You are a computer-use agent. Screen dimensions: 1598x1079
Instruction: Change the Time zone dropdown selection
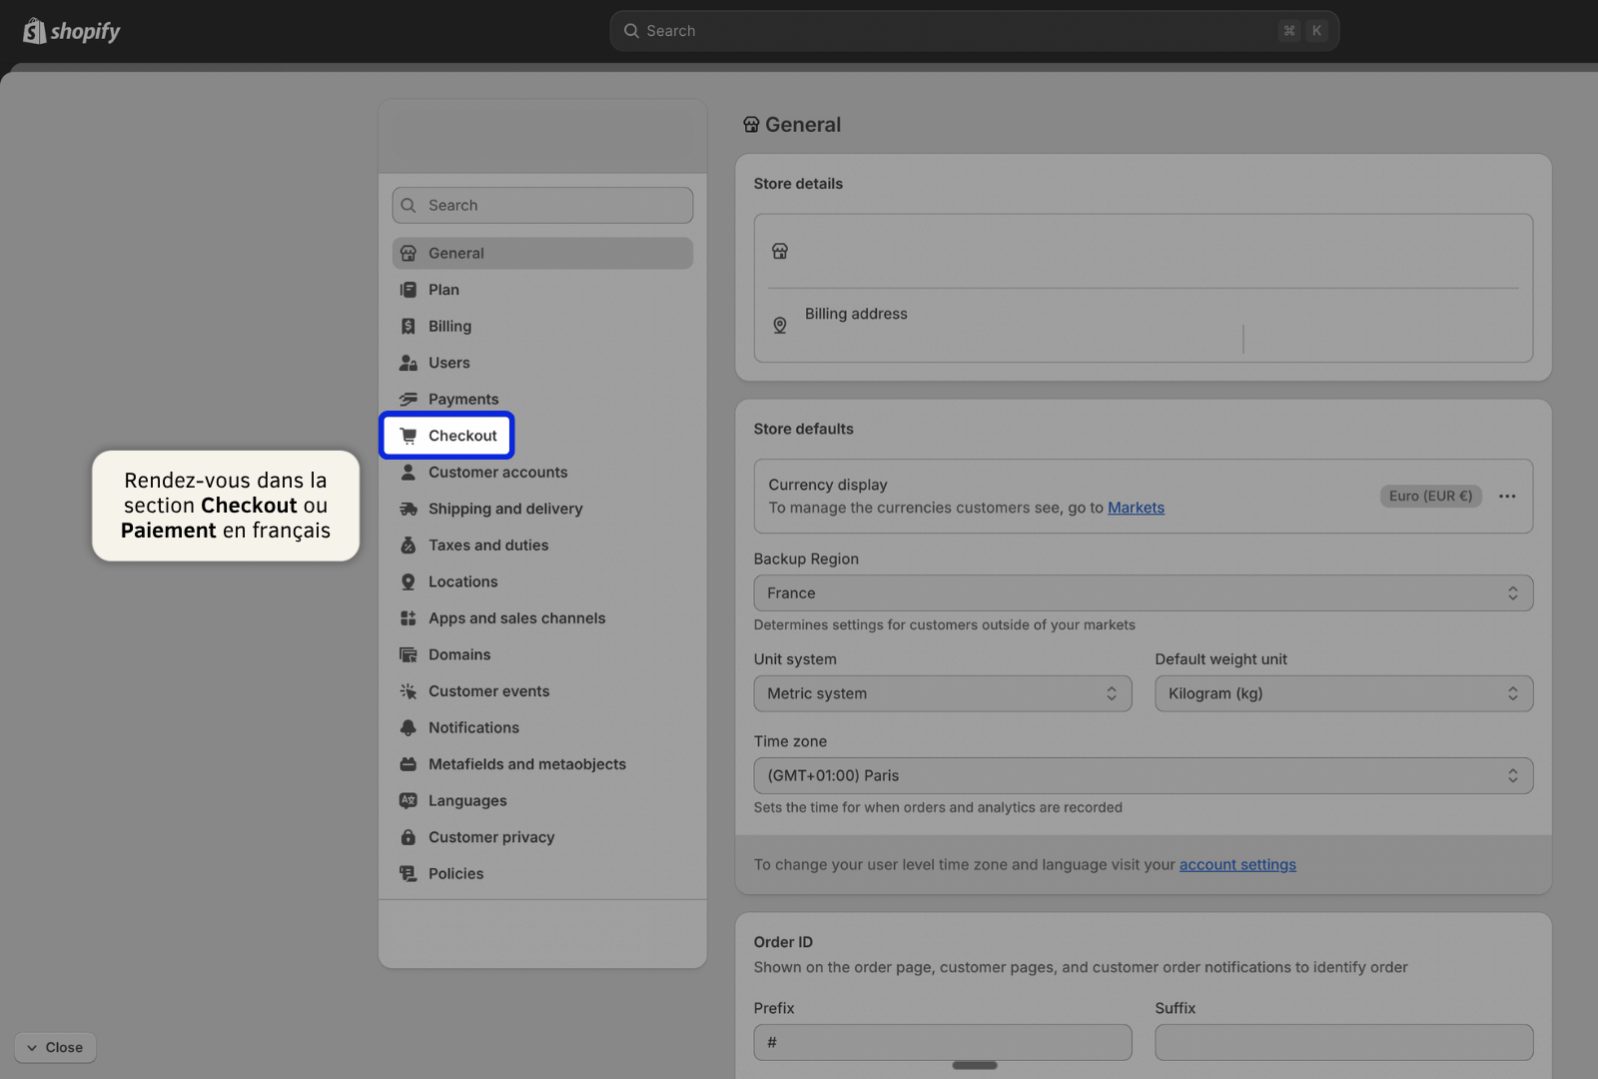1143,775
